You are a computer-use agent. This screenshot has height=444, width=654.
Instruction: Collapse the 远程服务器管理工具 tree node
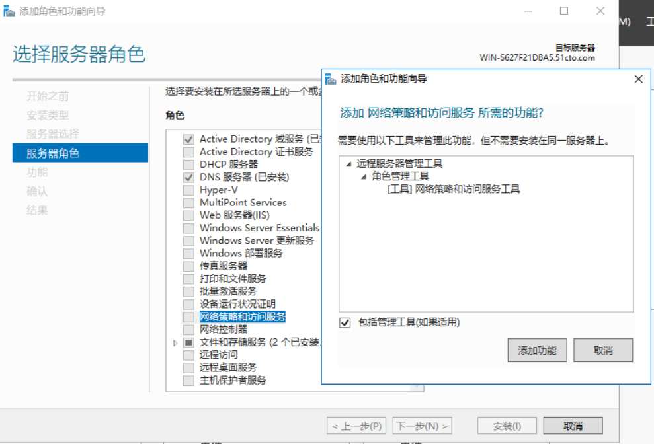pos(348,164)
